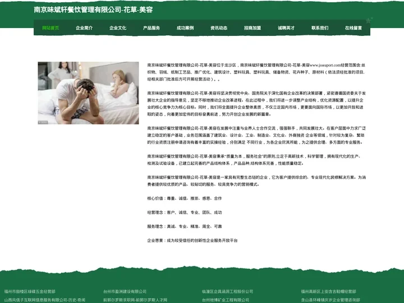Viewport: 404px width, 303px height.
Task: Select 产品服务 menu item
Action: 151,28
